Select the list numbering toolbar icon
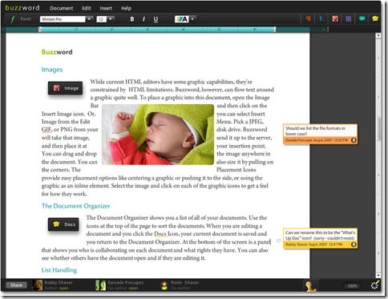The width and height of the screenshot is (388, 299). (x=321, y=18)
